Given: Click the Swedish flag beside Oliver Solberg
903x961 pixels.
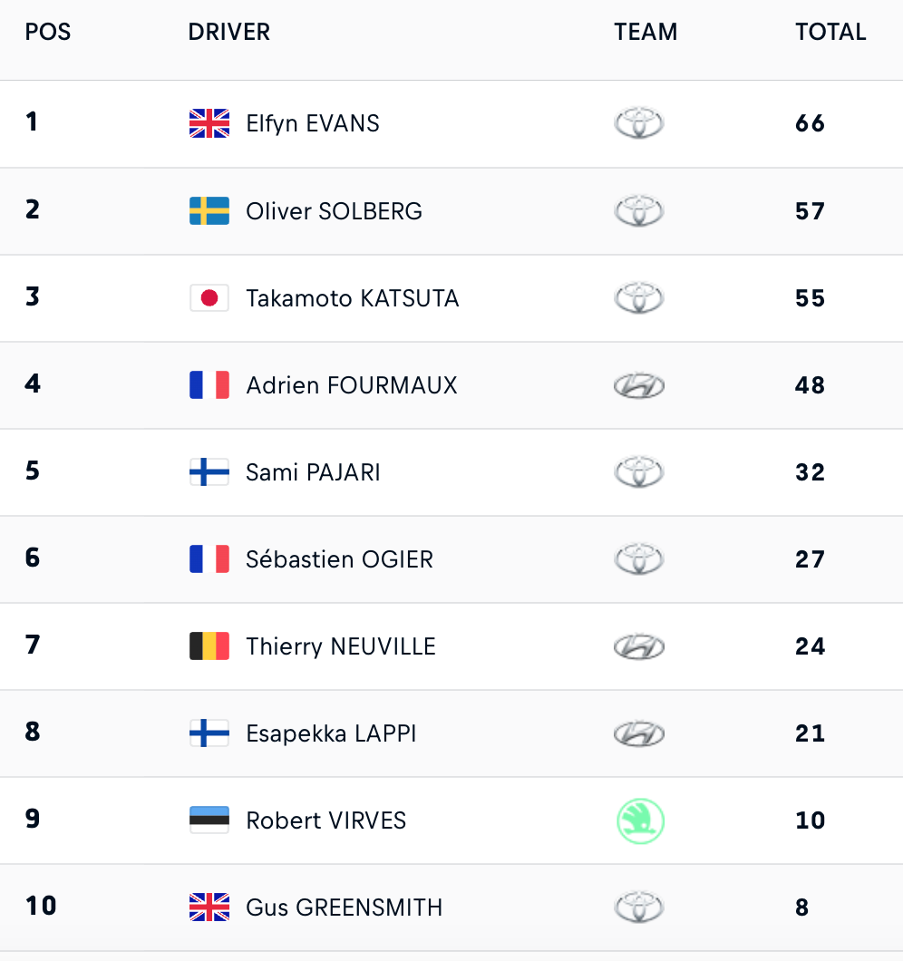Looking at the screenshot, I should [x=209, y=211].
